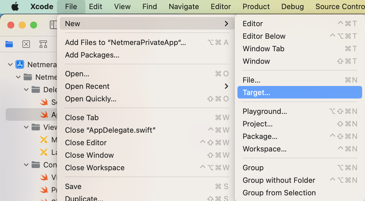Open the Symbol navigator hierarchy icon

[x=43, y=44]
